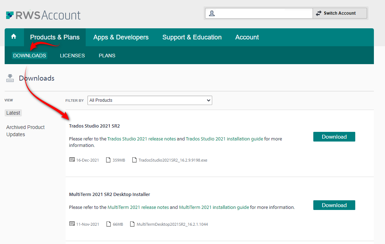The image size is (385, 244).
Task: Click the Switch Account button
Action: coord(340,13)
